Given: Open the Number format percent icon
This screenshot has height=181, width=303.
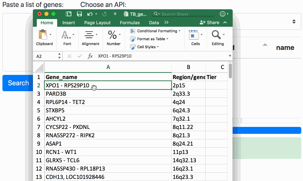Looking at the screenshot, I should coord(112,35).
